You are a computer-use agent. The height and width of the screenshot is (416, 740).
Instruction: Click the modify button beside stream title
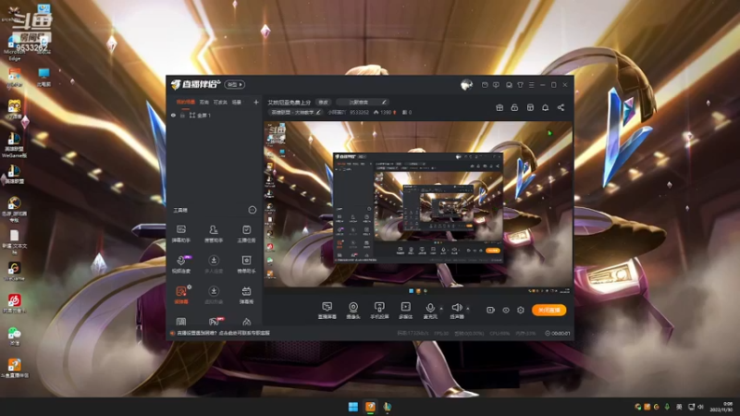(323, 103)
